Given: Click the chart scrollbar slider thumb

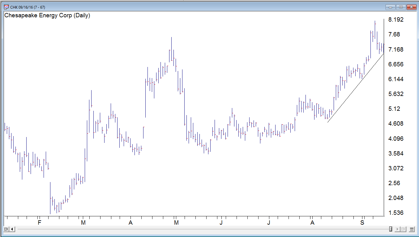Looking at the screenshot, I should 391,229.
